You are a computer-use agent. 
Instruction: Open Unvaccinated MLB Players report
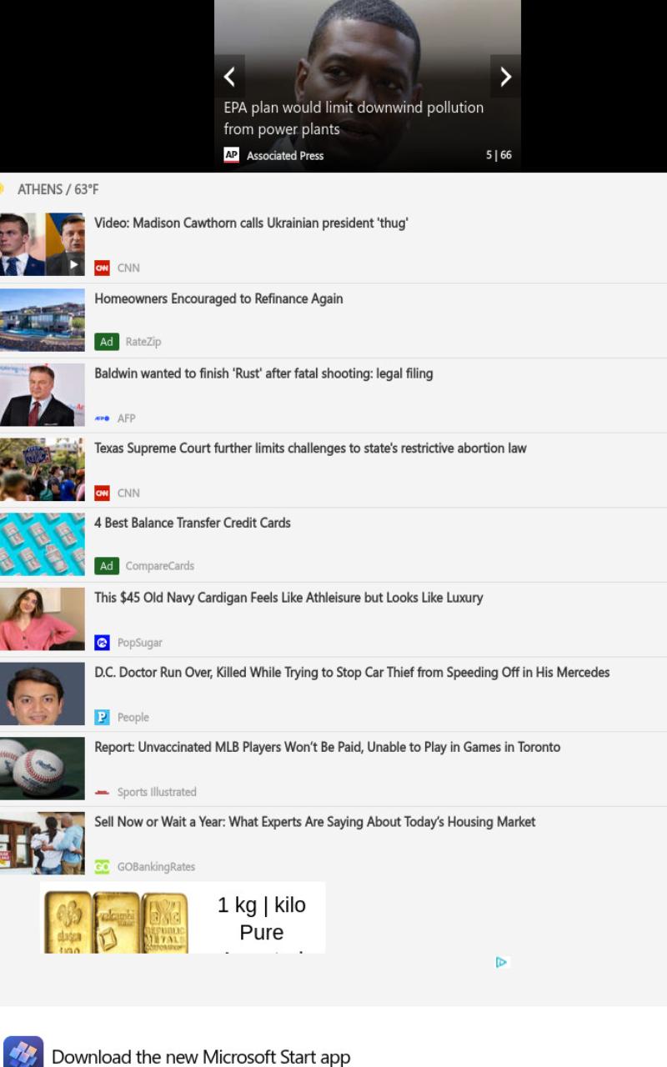[x=327, y=747]
